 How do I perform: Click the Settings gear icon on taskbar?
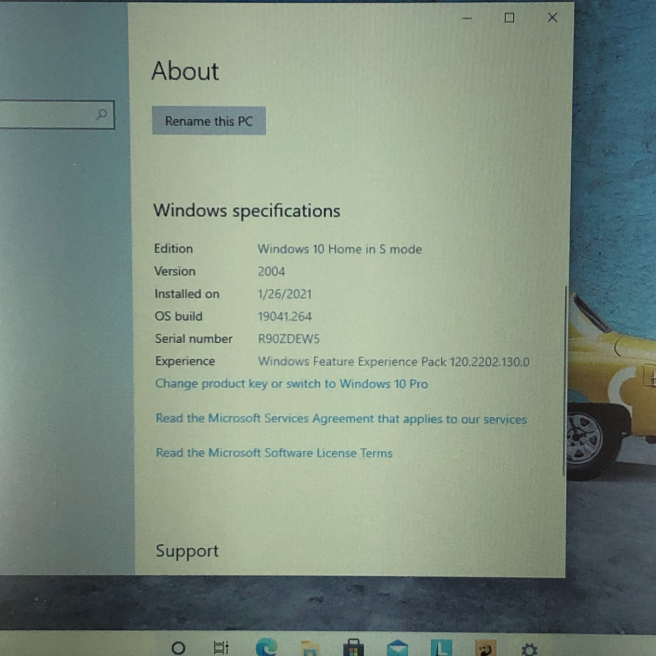tap(529, 649)
